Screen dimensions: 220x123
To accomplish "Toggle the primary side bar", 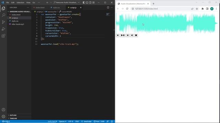I will (x=84, y=2).
